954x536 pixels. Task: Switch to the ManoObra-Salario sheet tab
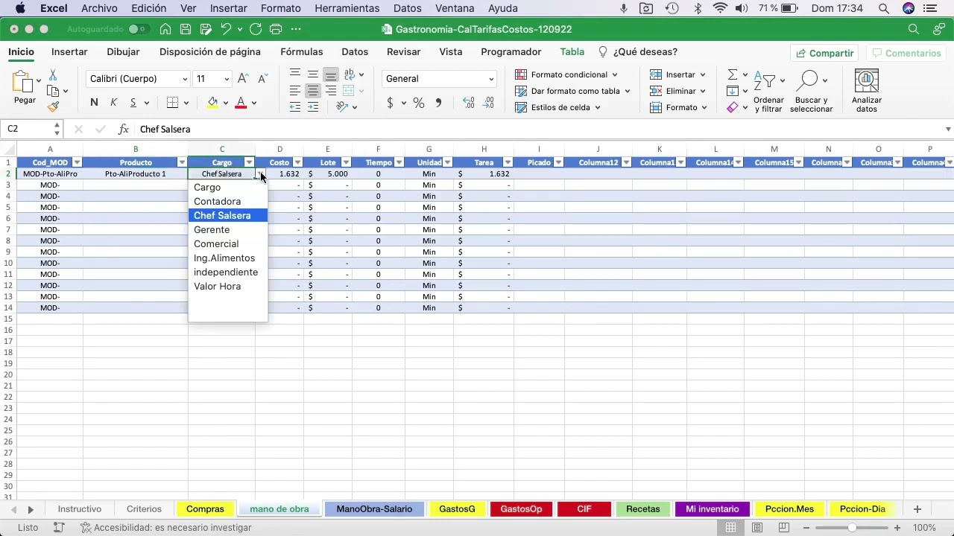pyautogui.click(x=374, y=509)
